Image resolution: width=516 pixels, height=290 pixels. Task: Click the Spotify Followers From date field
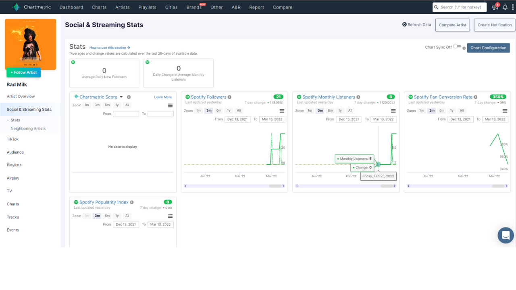pos(237,119)
